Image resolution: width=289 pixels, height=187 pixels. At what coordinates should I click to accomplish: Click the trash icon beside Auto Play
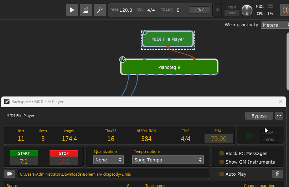[x=277, y=174]
